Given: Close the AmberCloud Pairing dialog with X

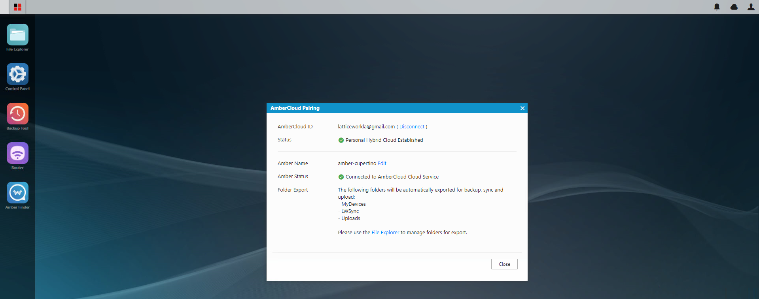Looking at the screenshot, I should [522, 108].
